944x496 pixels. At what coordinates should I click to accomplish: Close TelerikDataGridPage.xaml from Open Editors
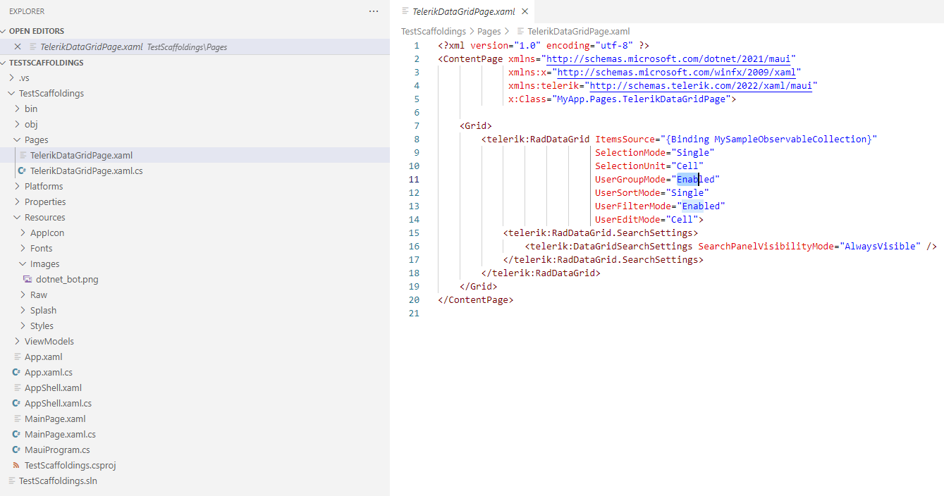pos(18,46)
